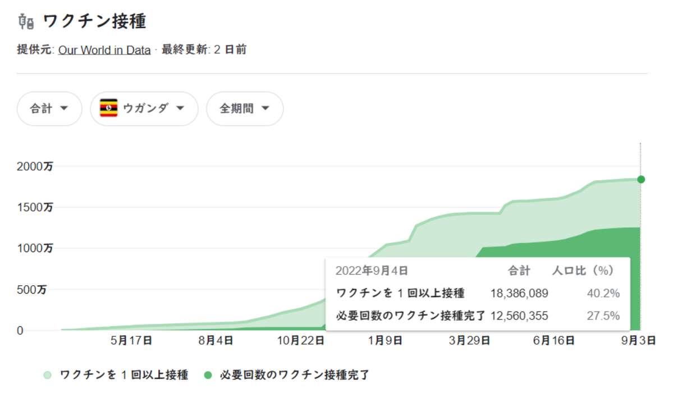Click the dark green legend dot

(x=208, y=374)
